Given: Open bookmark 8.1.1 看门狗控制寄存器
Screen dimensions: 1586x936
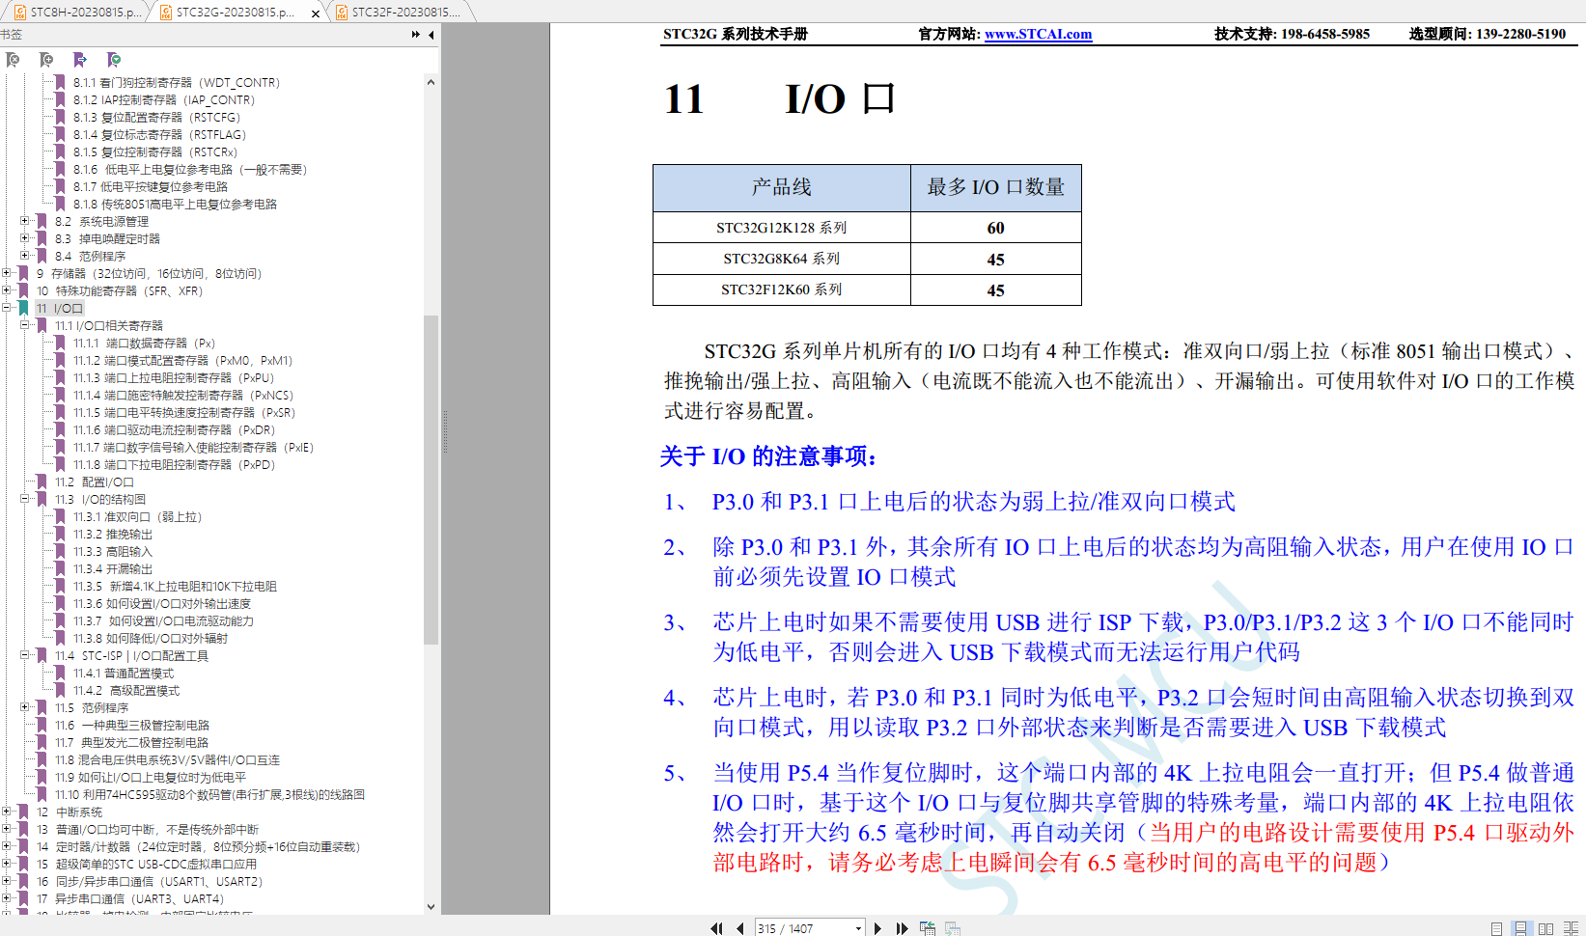Looking at the screenshot, I should (x=177, y=83).
